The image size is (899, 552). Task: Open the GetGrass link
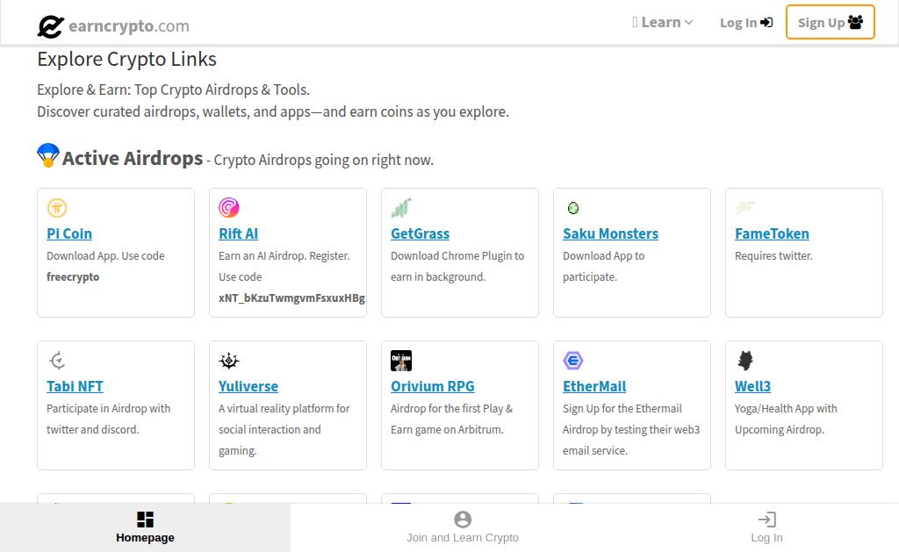421,233
